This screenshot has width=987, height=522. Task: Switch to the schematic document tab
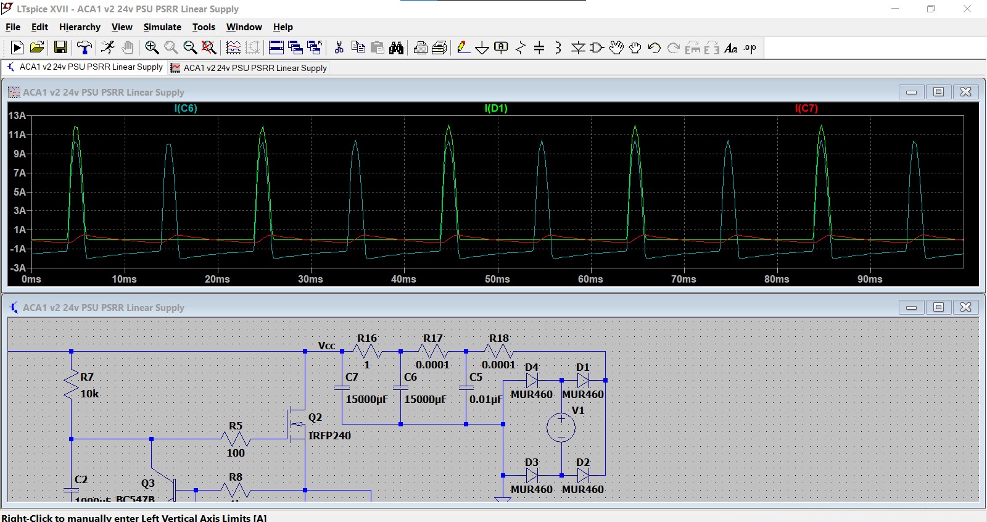(x=85, y=67)
